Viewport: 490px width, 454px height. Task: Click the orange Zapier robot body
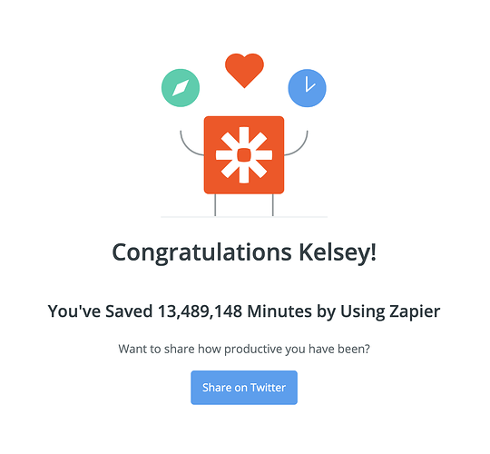click(244, 155)
